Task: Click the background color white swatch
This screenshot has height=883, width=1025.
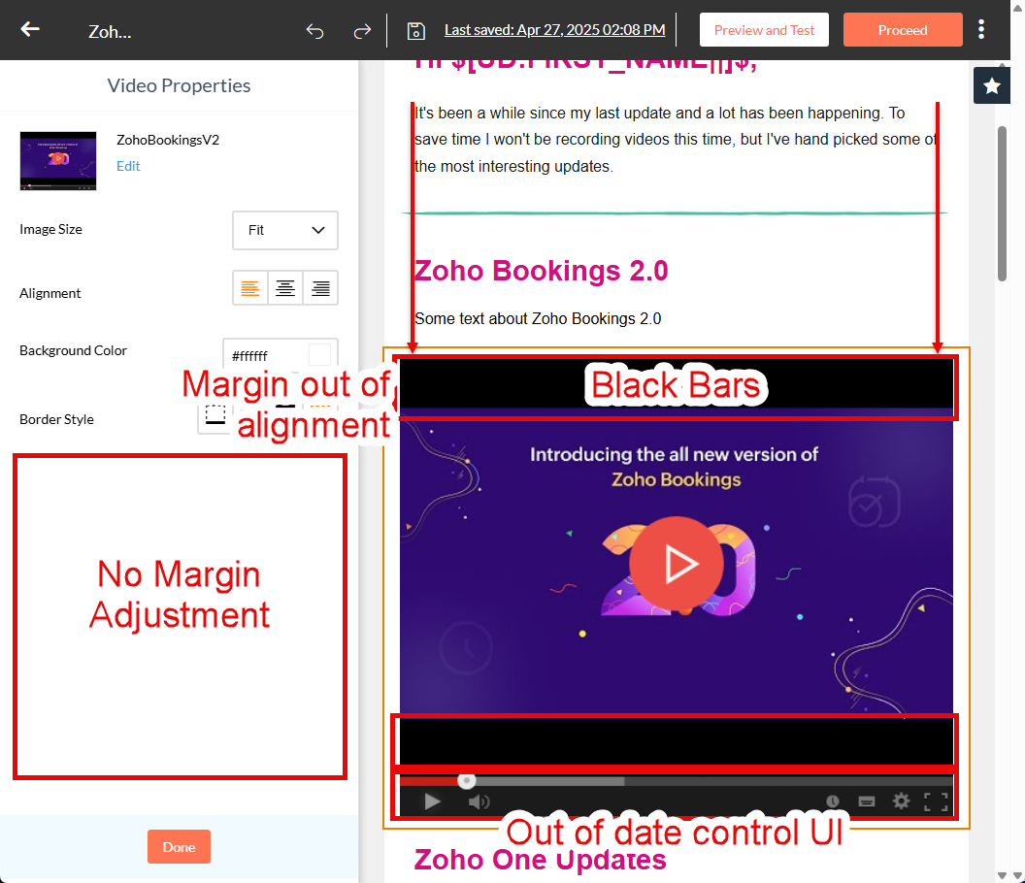Action: (x=319, y=355)
